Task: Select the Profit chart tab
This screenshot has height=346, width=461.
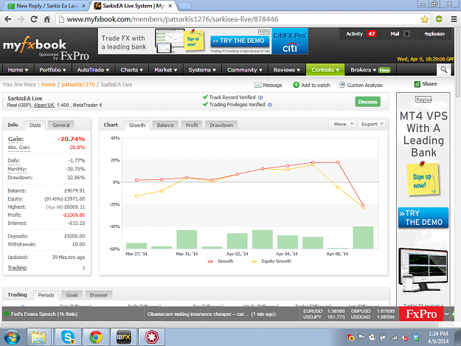Action: click(x=192, y=125)
